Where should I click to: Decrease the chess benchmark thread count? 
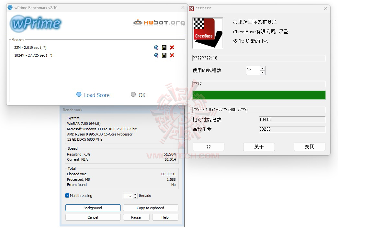tap(262, 72)
